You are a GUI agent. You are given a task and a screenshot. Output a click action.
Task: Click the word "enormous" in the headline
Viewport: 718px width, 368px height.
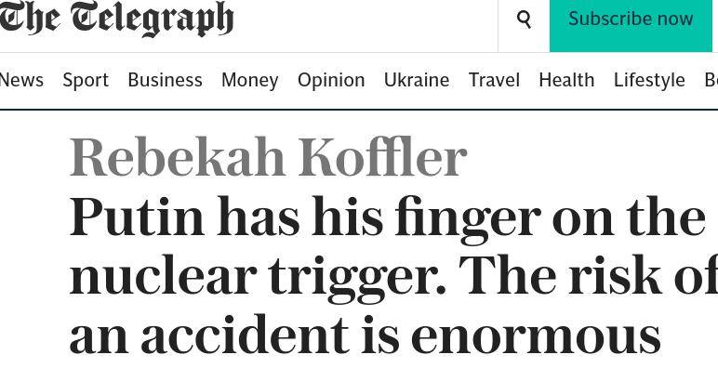point(536,337)
